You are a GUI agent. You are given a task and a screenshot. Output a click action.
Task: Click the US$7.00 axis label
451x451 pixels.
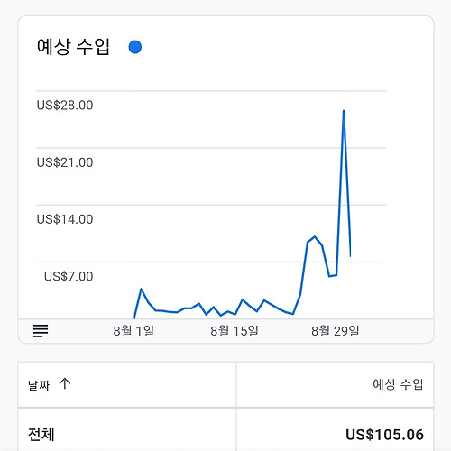coord(69,276)
